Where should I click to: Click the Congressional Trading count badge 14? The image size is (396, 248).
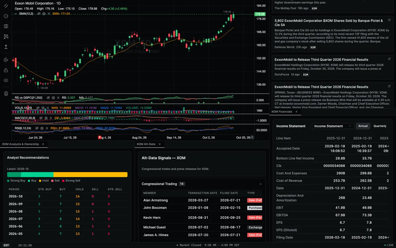(x=182, y=184)
